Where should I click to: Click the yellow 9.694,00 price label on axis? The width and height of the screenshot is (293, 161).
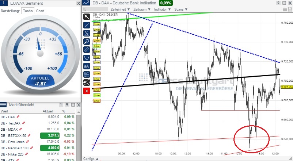coord(287,87)
